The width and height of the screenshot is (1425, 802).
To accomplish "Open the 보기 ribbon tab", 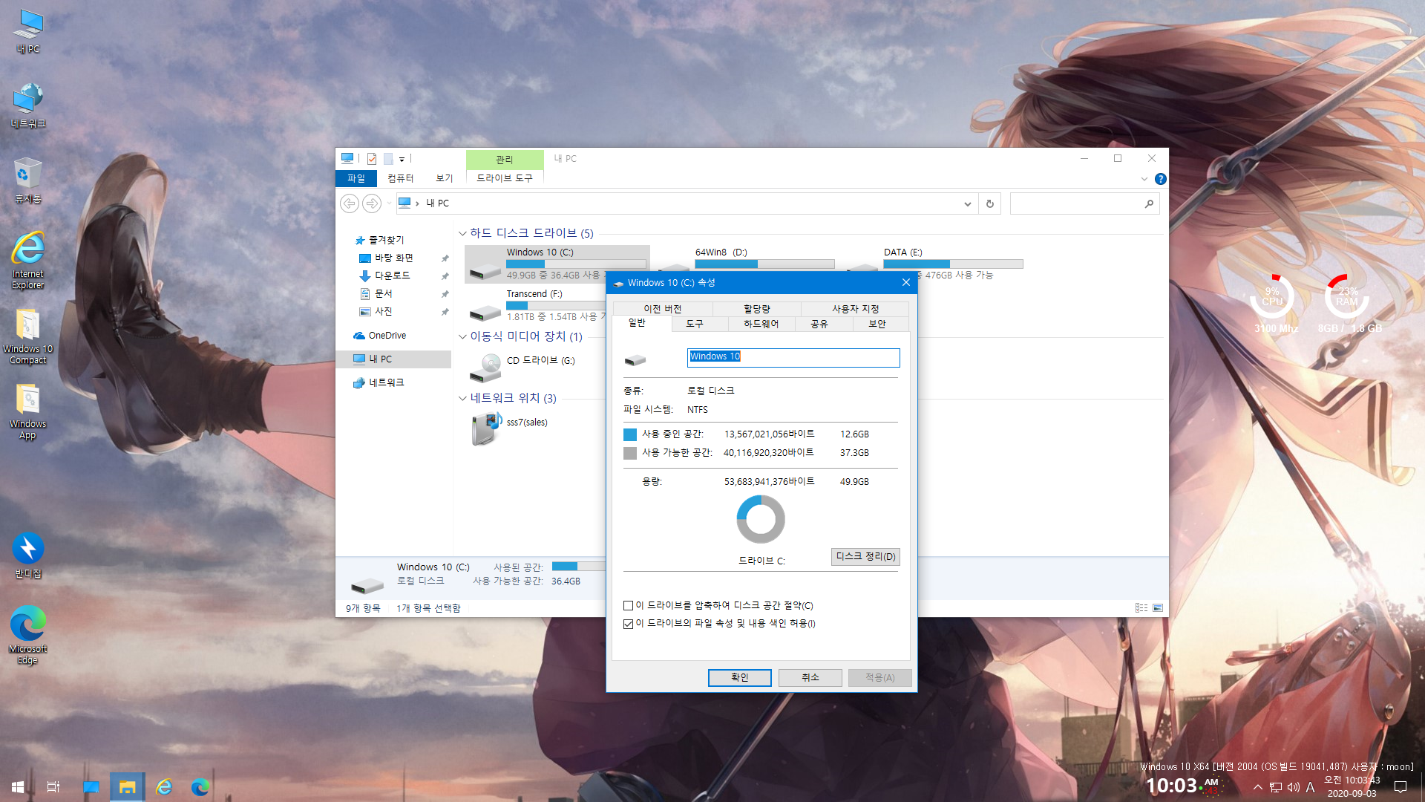I will point(445,178).
